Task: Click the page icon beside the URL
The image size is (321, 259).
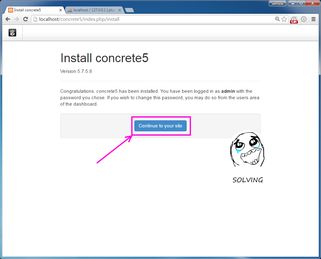Action: (35, 19)
